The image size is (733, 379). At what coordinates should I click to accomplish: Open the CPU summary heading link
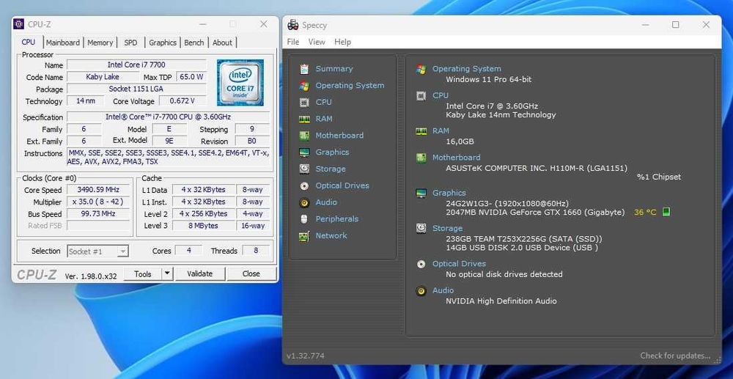[x=441, y=95]
